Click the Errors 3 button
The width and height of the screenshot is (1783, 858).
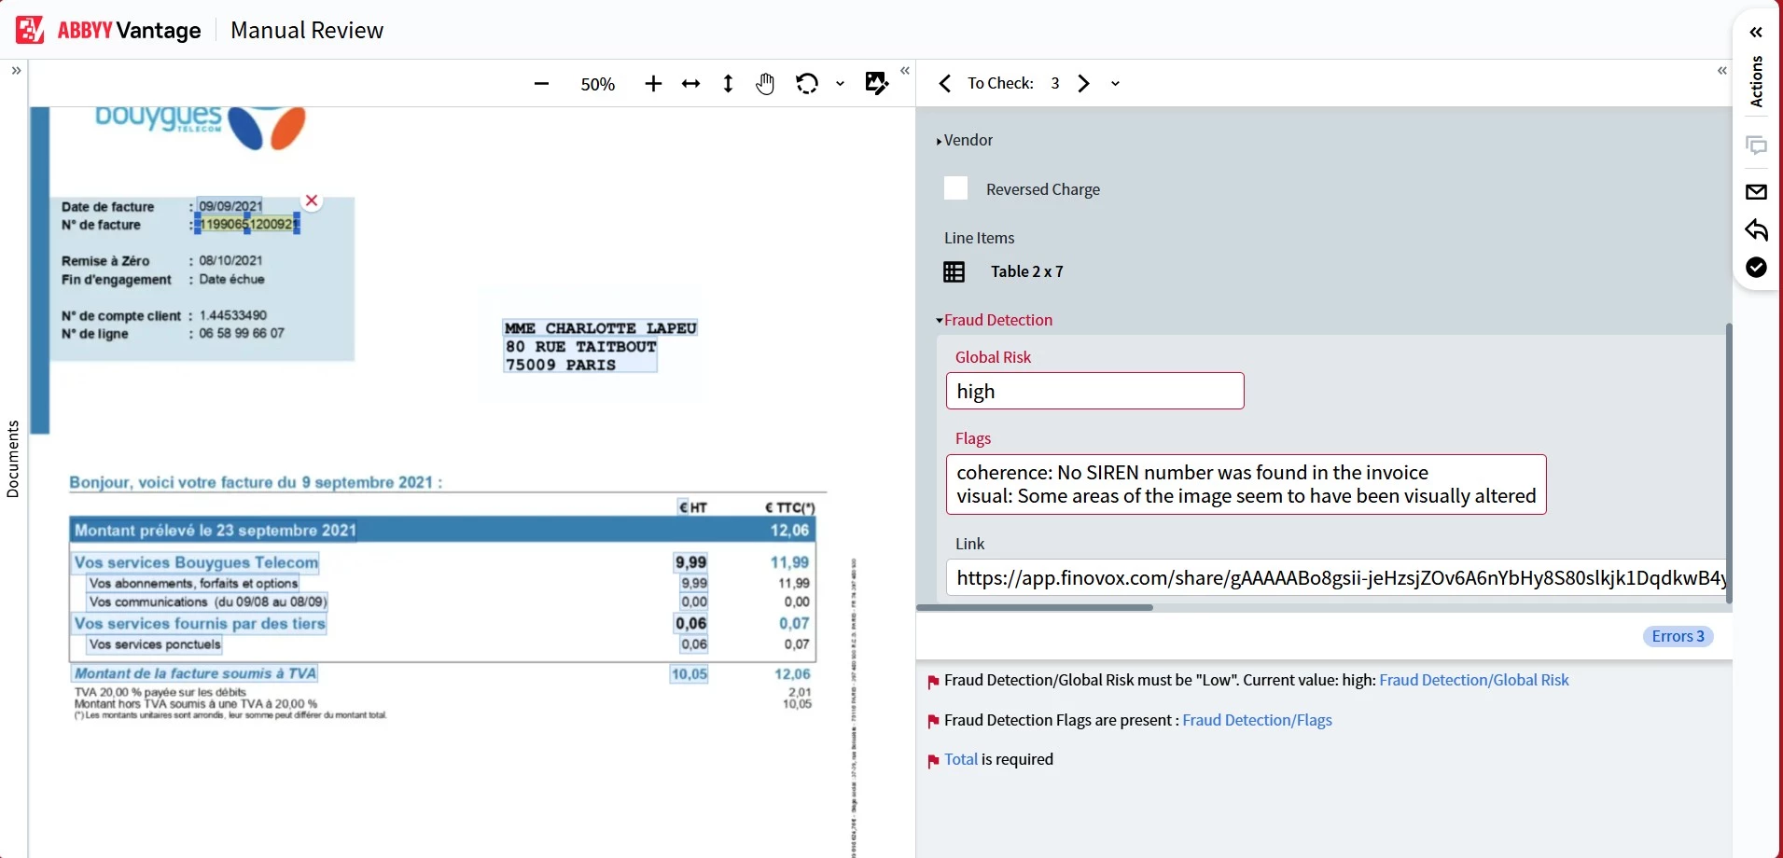tap(1677, 636)
